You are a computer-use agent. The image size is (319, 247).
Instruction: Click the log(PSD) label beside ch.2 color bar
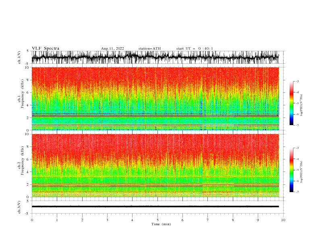[301, 172]
